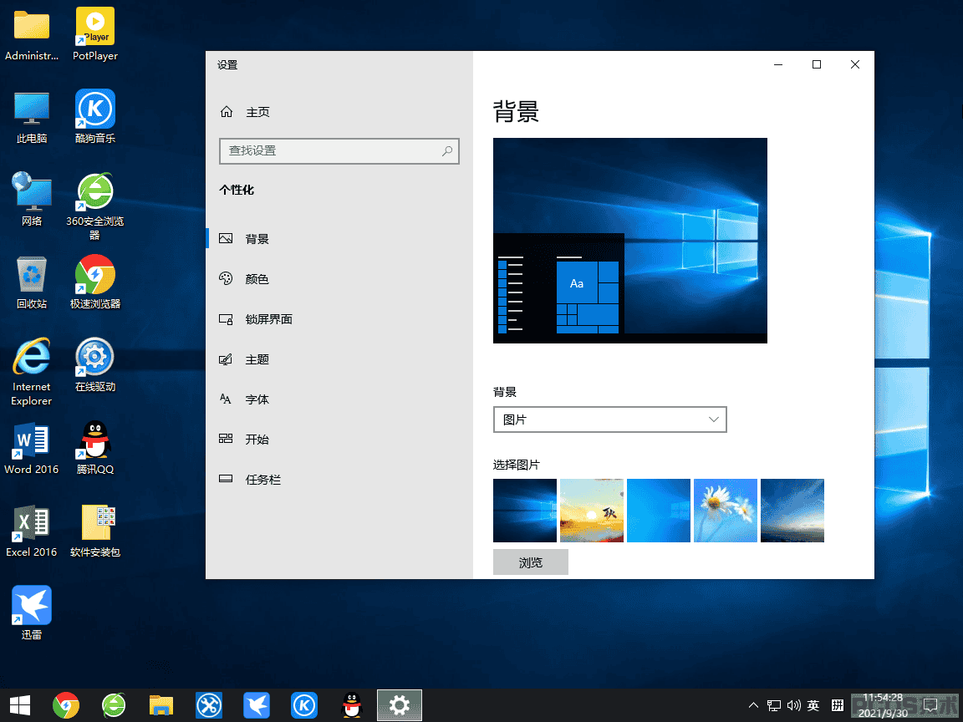Open the PotPlayer desktop shortcut
The width and height of the screenshot is (963, 722).
[x=94, y=34]
